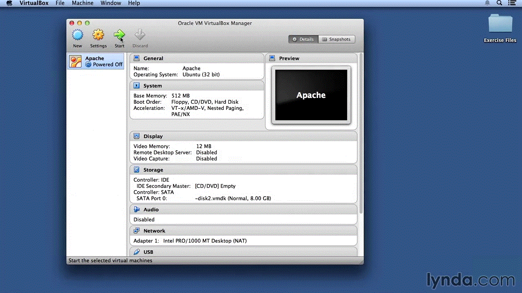Open the Network section header link
This screenshot has height=293, width=522.
tap(154, 231)
